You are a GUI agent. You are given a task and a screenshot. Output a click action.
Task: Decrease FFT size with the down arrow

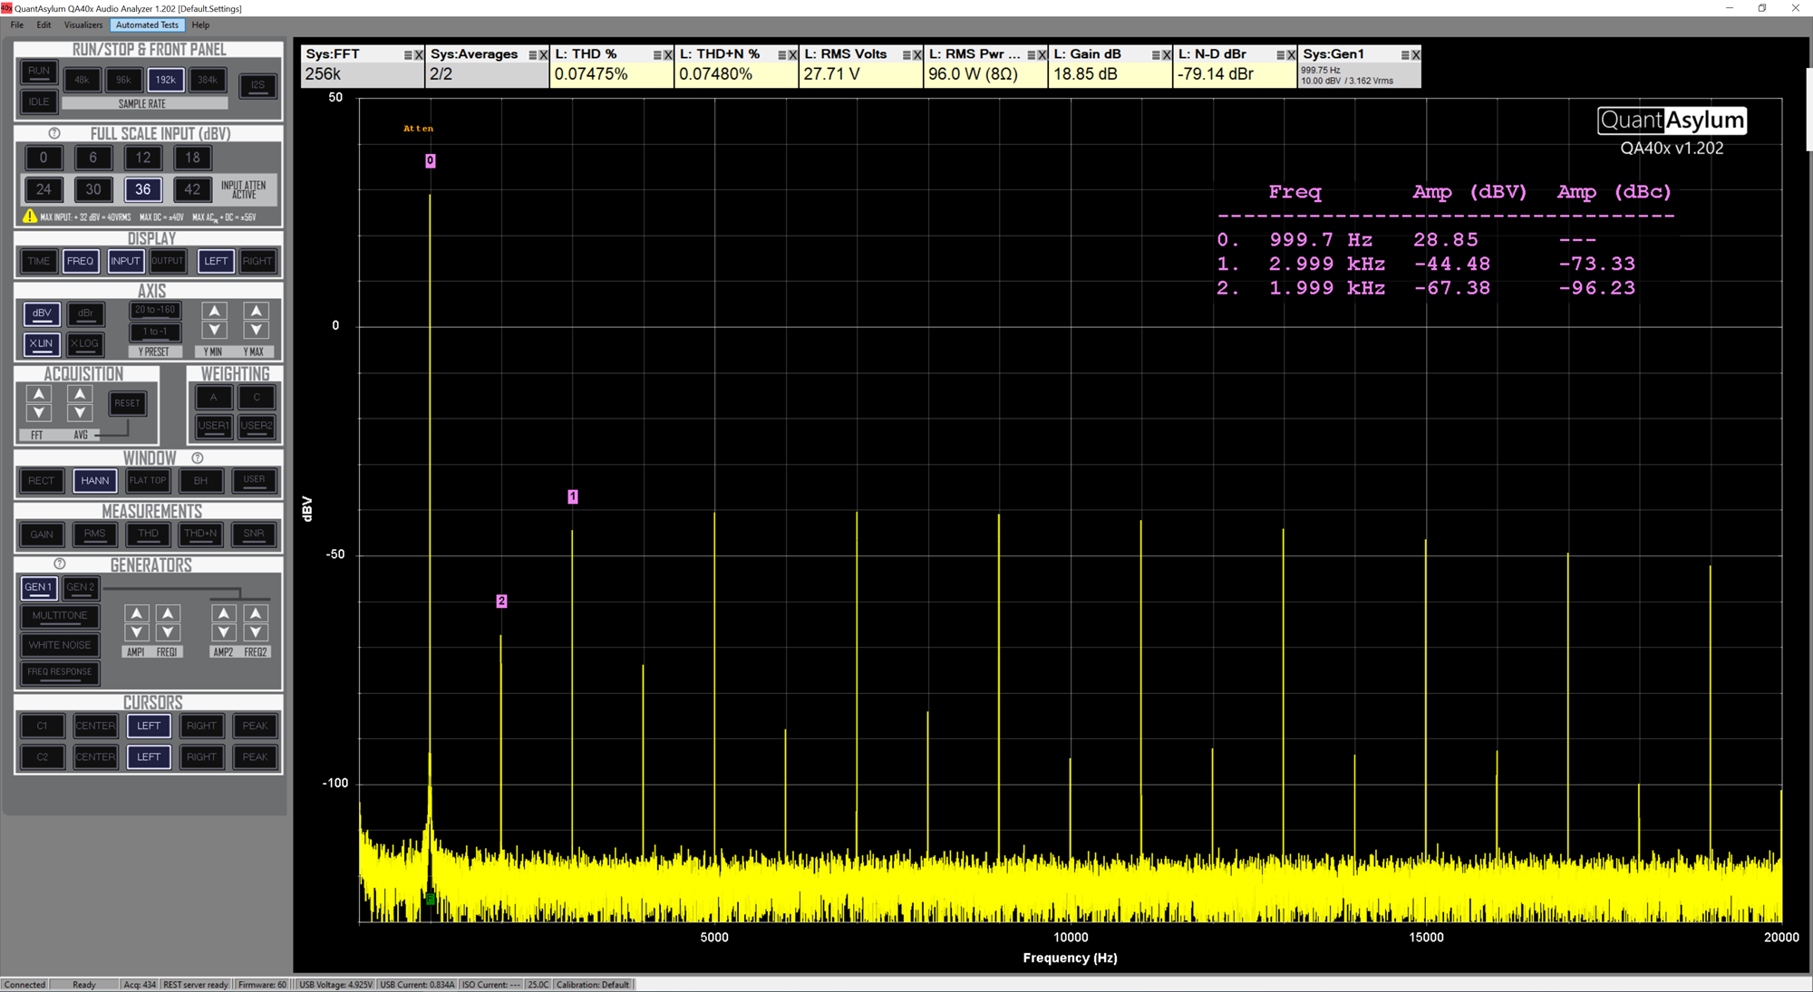[x=38, y=413]
